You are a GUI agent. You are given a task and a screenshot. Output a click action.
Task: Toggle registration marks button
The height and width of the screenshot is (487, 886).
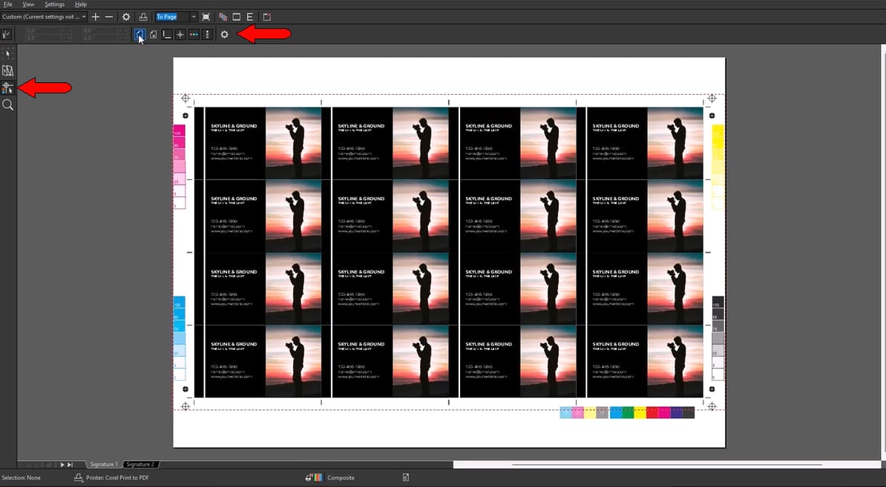(180, 35)
